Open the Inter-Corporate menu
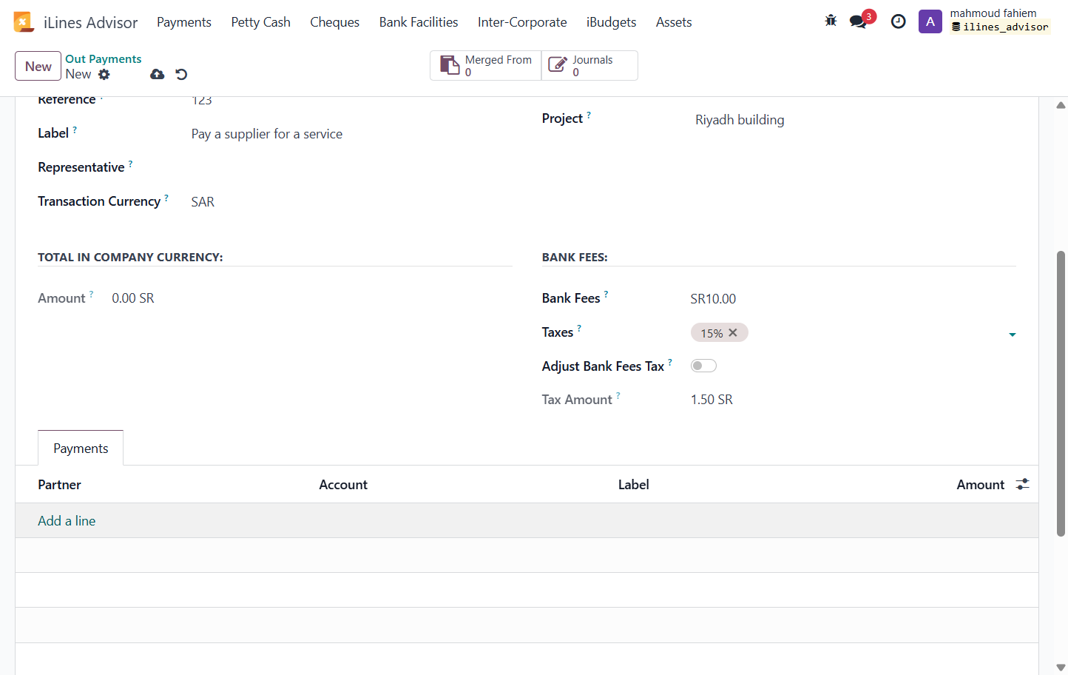1068x675 pixels. (x=522, y=22)
